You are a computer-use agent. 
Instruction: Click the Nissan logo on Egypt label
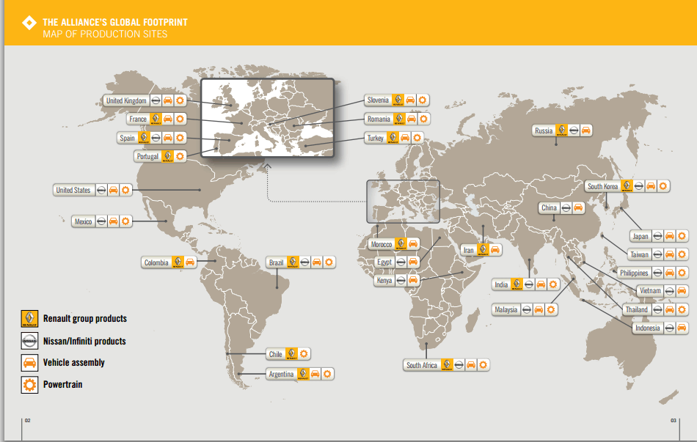click(x=401, y=262)
